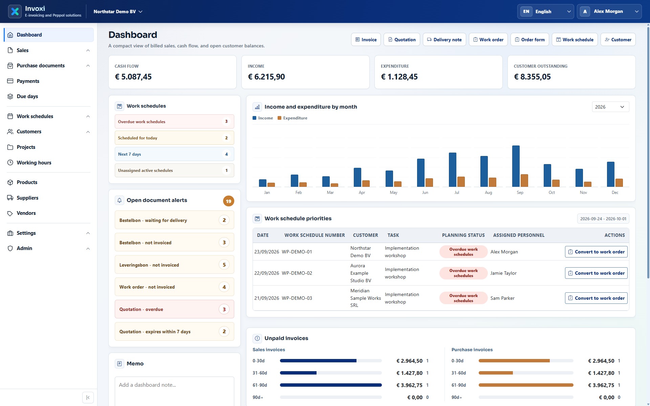Click the Projects folder icon

(10, 147)
